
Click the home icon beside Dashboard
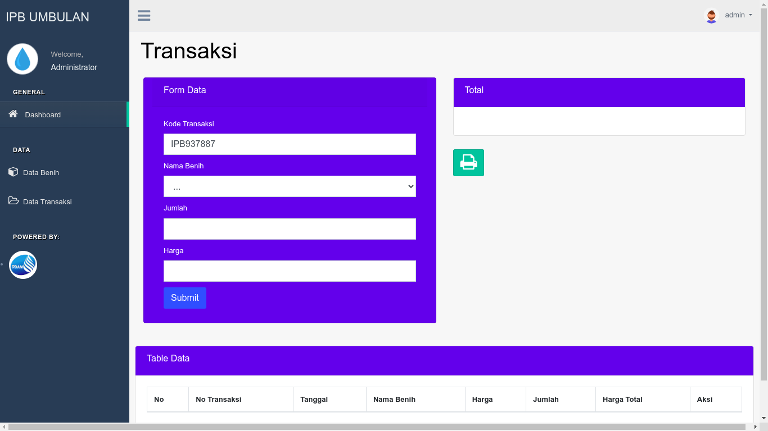[x=13, y=114]
